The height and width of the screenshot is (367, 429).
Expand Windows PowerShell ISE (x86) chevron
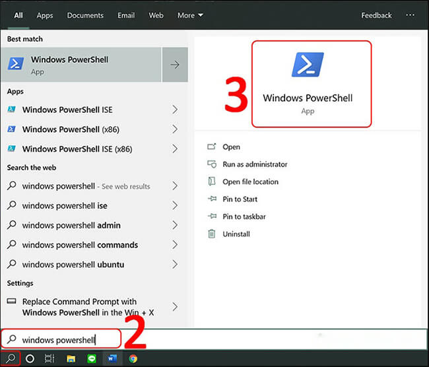[x=175, y=149]
